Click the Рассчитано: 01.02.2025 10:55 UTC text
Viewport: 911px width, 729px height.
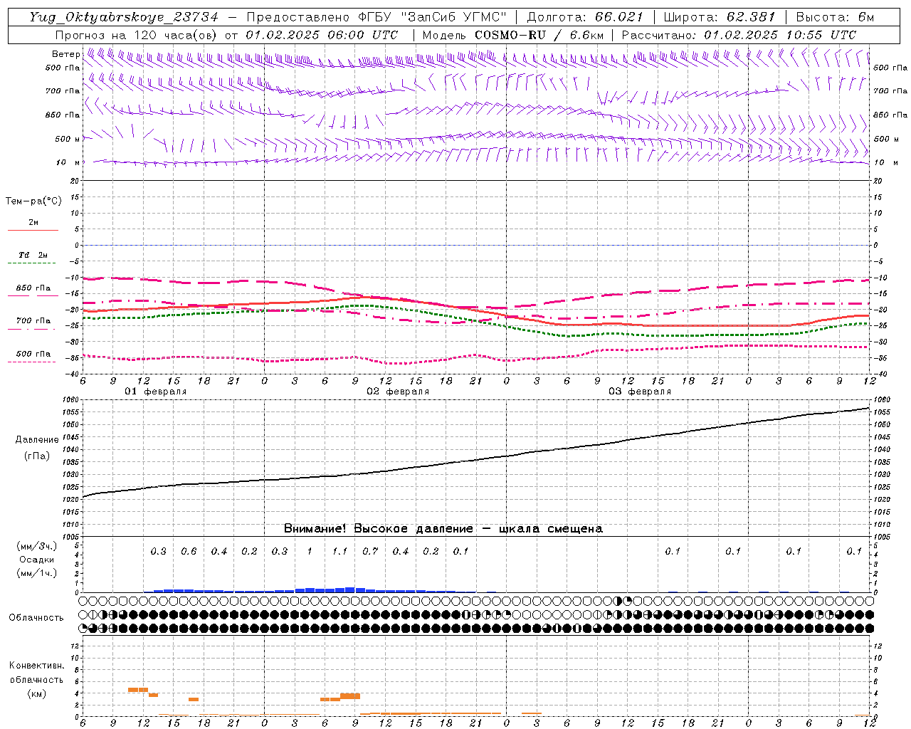coord(739,35)
